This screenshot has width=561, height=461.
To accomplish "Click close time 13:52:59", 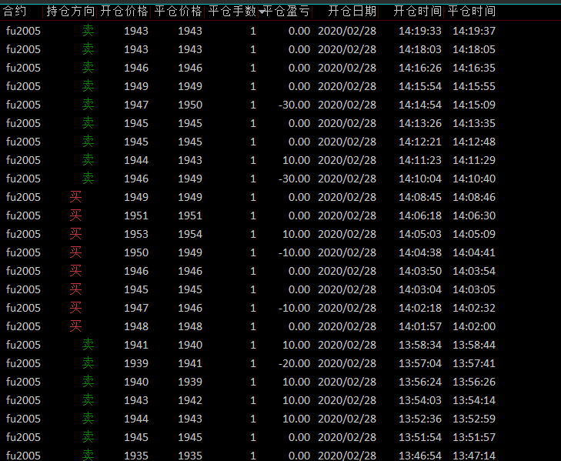I will pyautogui.click(x=474, y=419).
